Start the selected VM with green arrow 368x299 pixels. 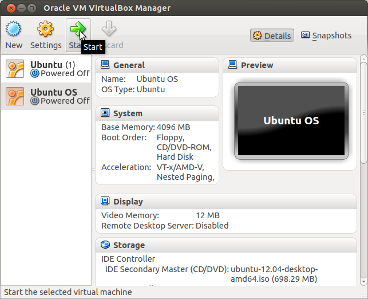[78, 29]
